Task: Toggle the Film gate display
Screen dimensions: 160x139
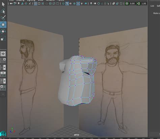Action: (x=39, y=4)
